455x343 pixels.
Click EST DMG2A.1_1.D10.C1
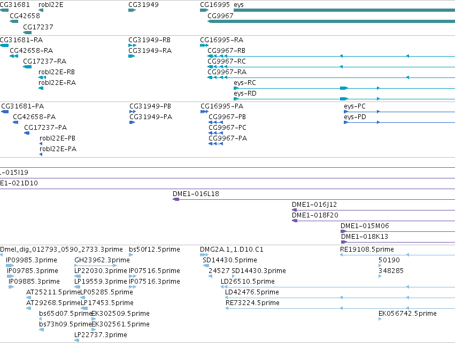232,250
